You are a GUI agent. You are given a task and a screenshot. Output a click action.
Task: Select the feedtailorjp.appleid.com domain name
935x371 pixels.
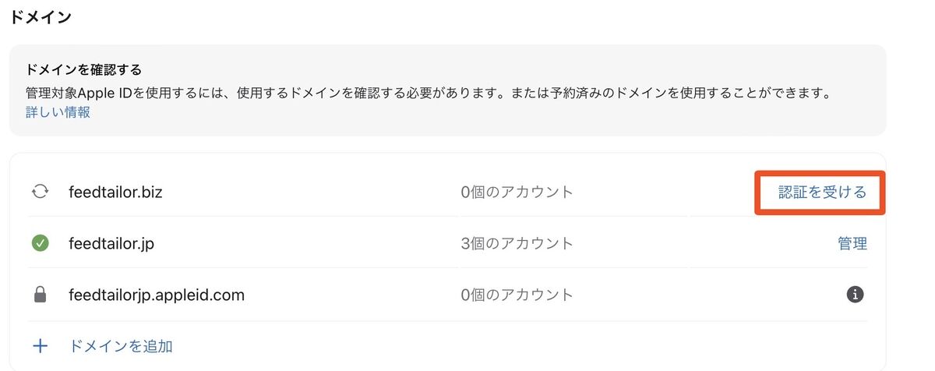coord(157,295)
